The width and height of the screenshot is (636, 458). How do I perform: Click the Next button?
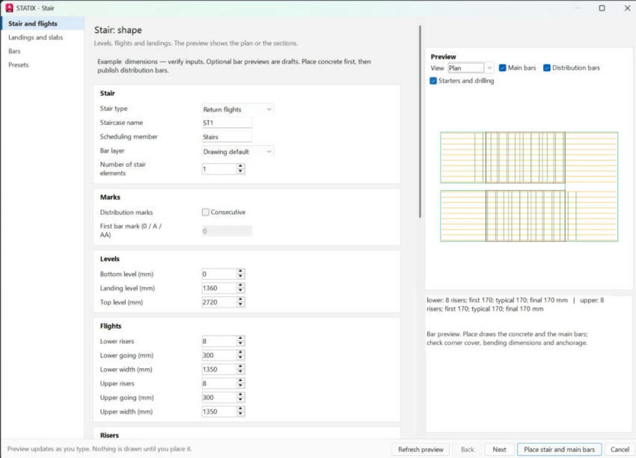499,449
